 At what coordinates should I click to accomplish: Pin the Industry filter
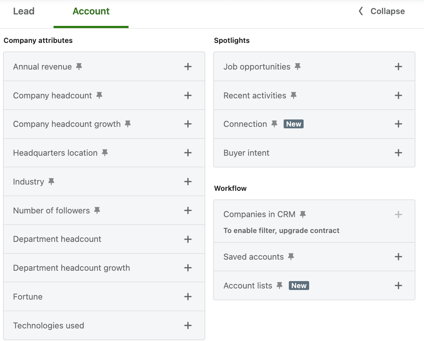[51, 181]
